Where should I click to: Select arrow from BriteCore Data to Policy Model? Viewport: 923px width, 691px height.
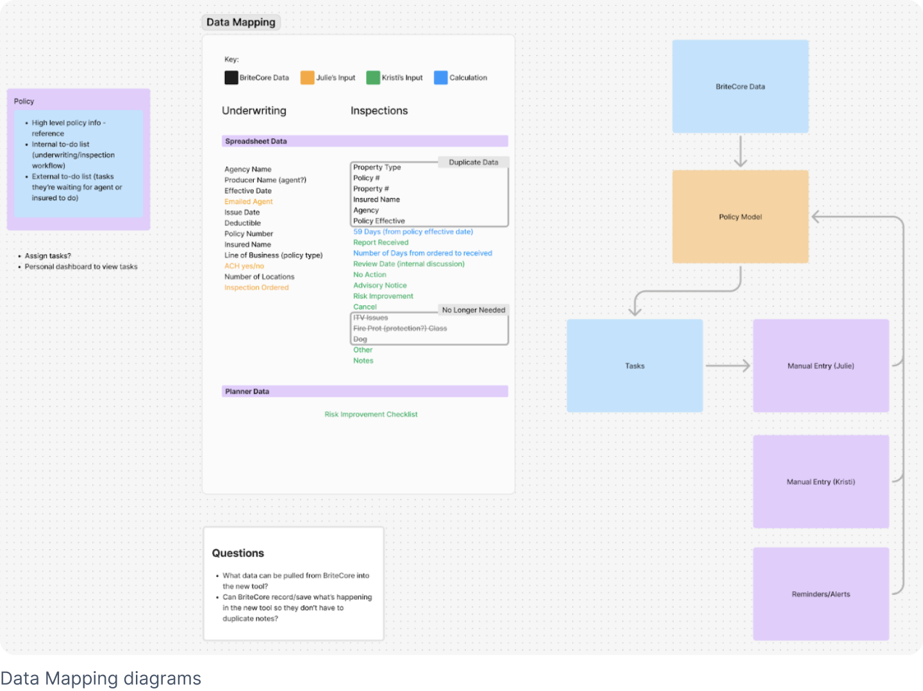(x=740, y=151)
